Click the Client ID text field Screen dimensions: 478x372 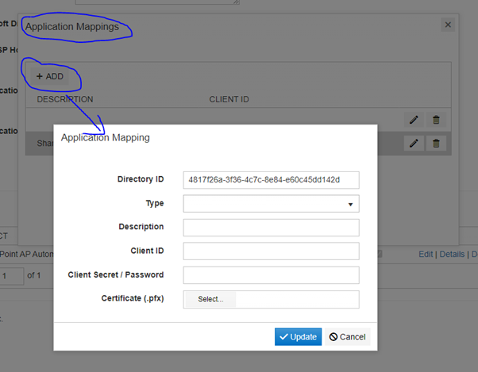pos(271,251)
